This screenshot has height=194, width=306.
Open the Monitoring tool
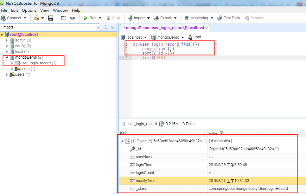click(x=197, y=18)
